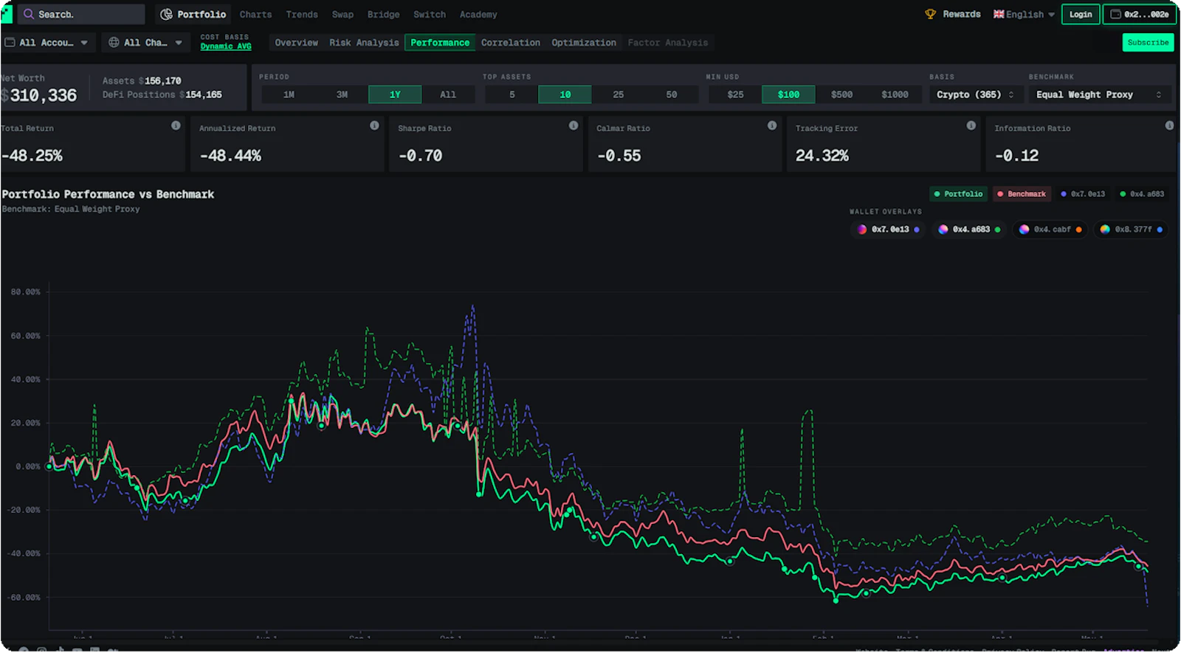Image resolution: width=1181 pixels, height=653 pixels.
Task: Toggle the 0x7.0e13 legend series
Action: 1083,194
